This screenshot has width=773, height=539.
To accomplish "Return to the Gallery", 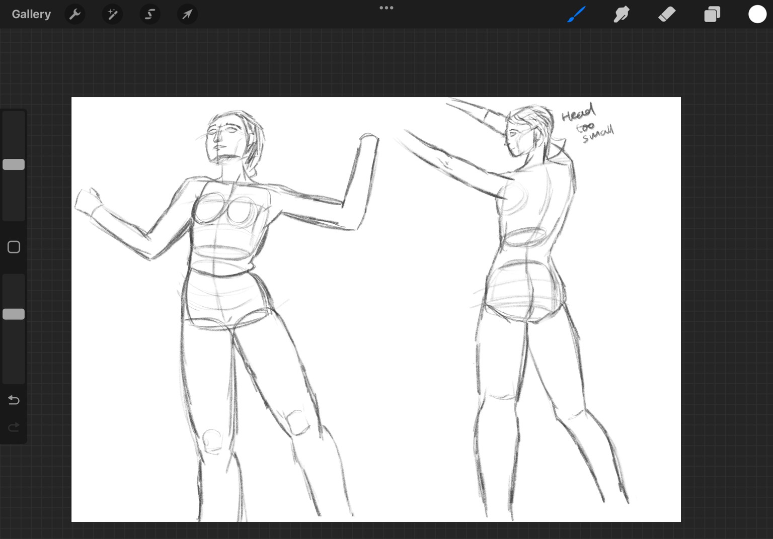I will coord(31,14).
